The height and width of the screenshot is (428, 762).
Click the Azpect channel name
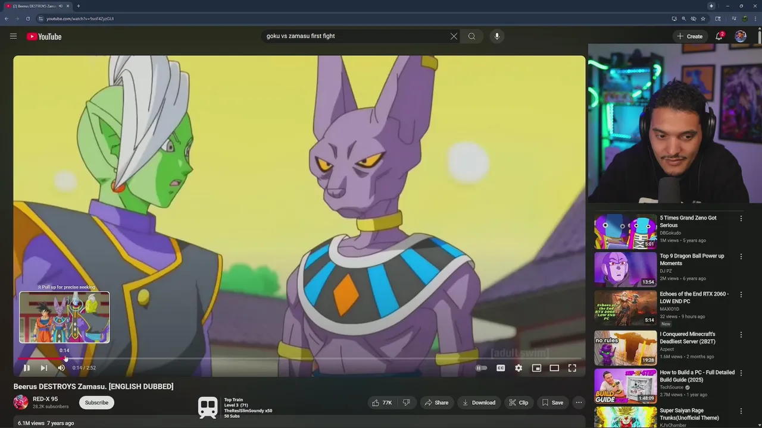667,350
